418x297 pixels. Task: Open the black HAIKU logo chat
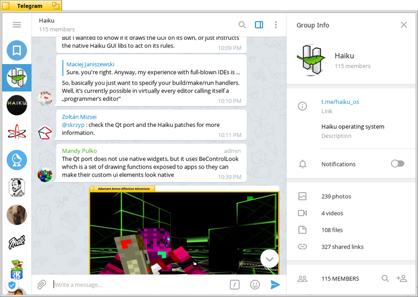tap(17, 105)
